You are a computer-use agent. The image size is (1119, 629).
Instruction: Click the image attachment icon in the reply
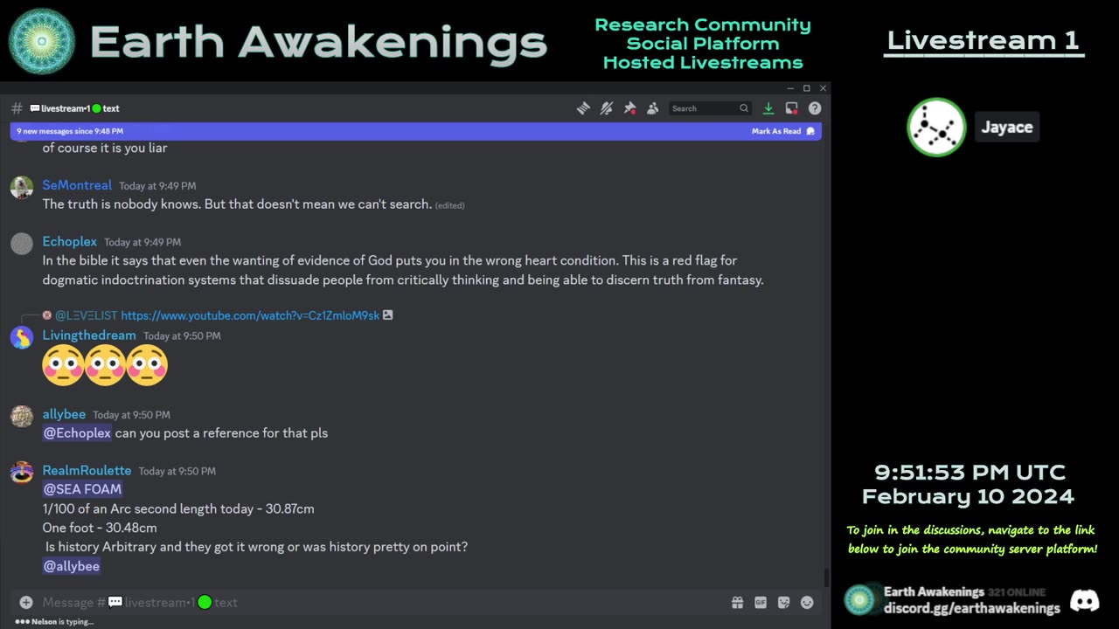point(388,315)
